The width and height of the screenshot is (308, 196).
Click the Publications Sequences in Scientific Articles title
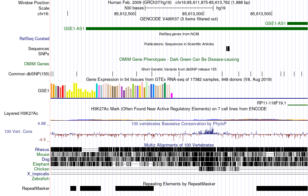coord(179,44)
